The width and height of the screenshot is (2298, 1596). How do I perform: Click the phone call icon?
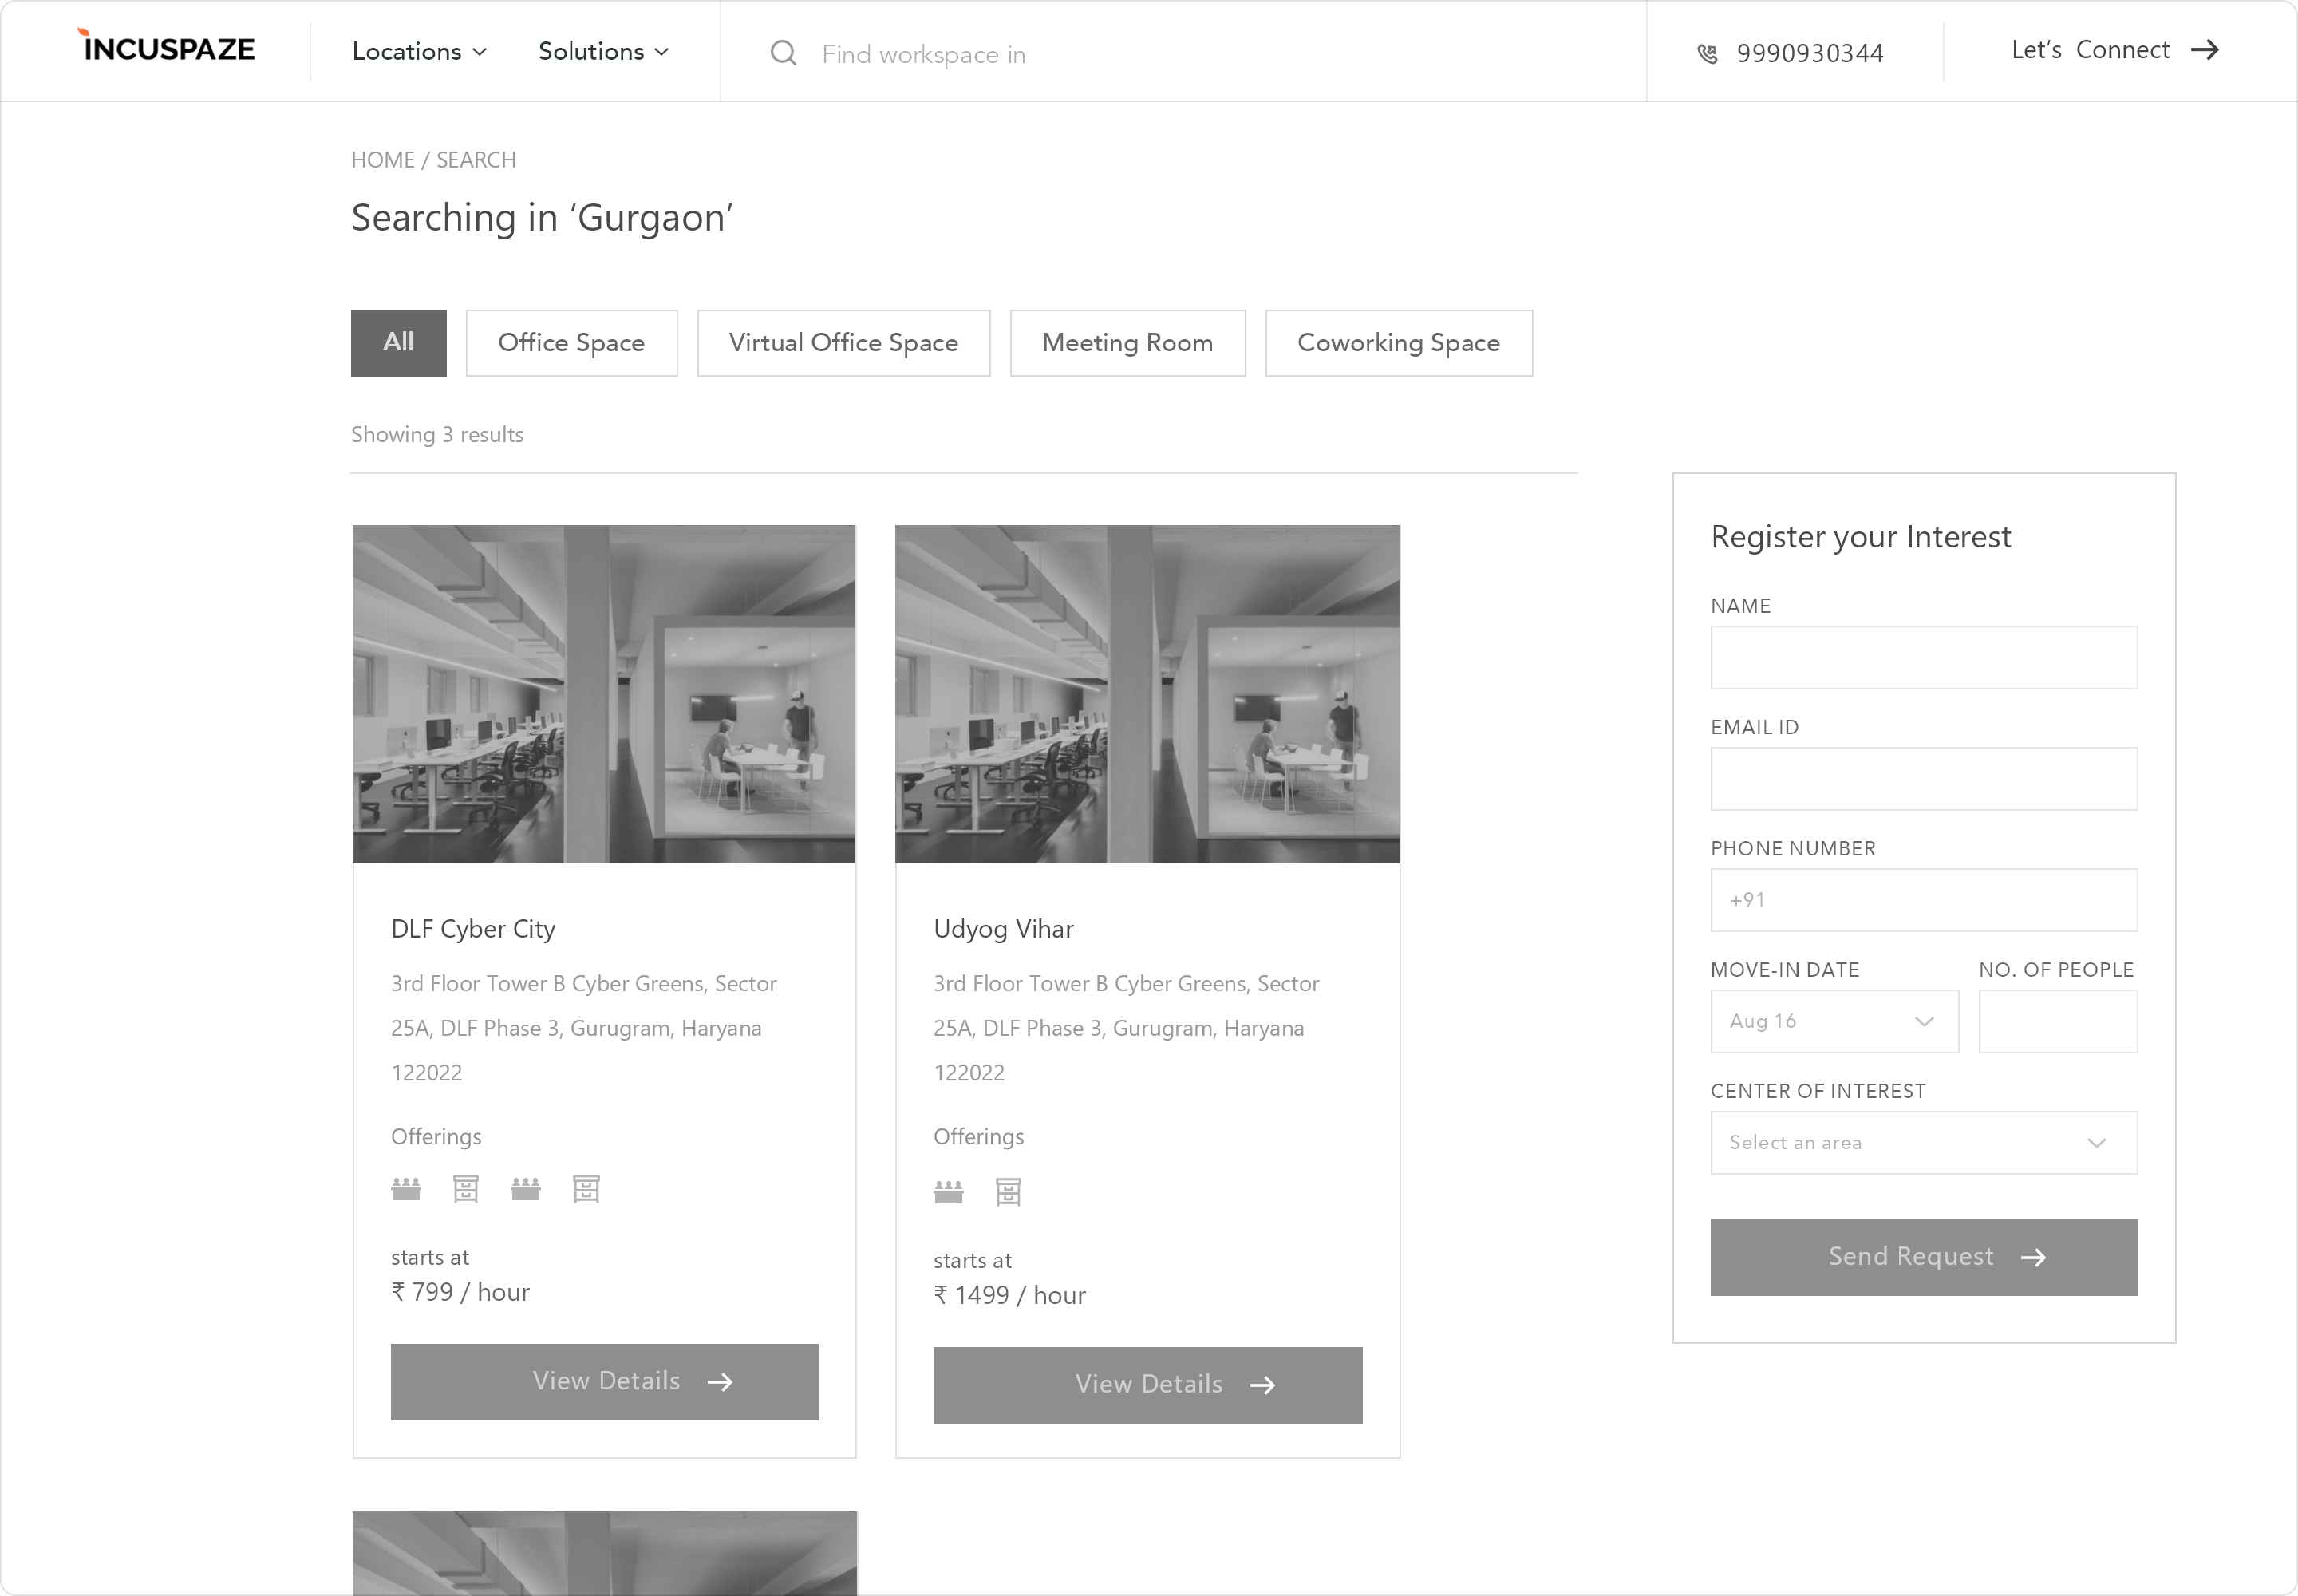pyautogui.click(x=1707, y=54)
